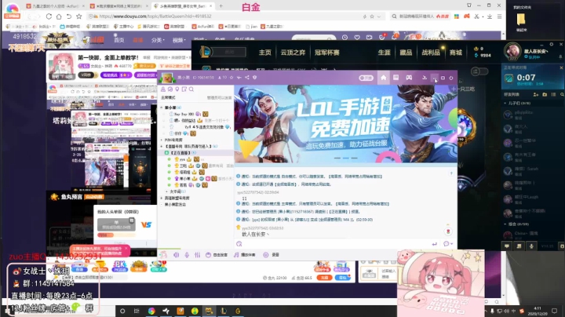Open the equalizer mixer icon in YY bottom bar

pos(197,255)
